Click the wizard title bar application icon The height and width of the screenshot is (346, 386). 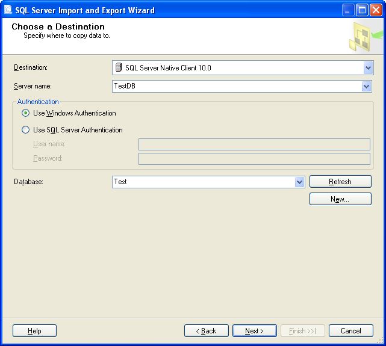click(x=8, y=10)
